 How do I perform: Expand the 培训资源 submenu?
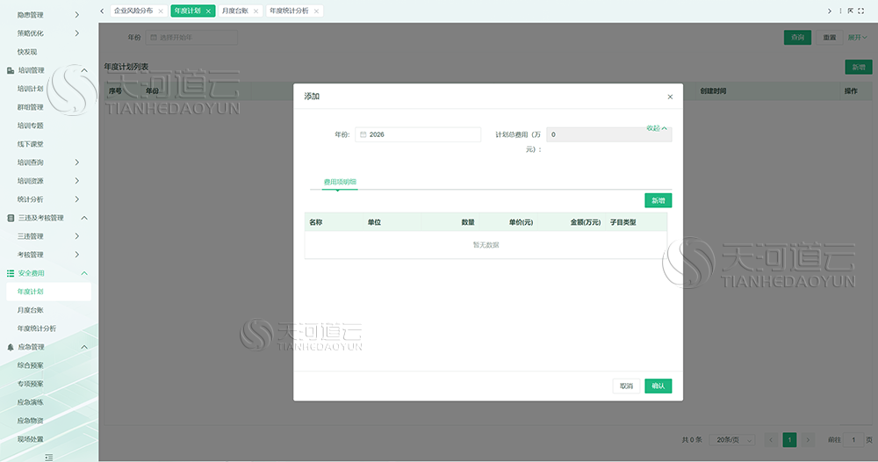pos(76,181)
